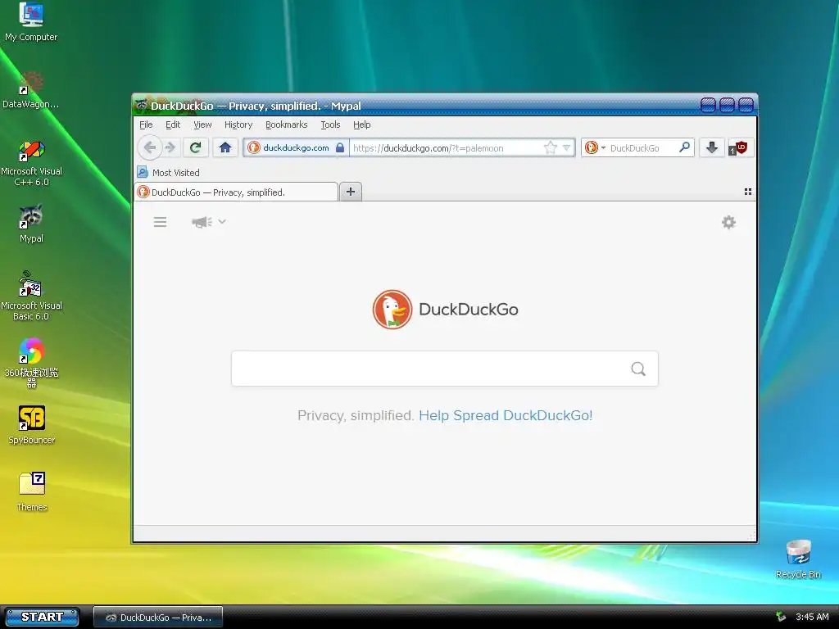Select the SpyBouncer desktop shortcut
Image resolution: width=839 pixels, height=629 pixels.
[31, 425]
